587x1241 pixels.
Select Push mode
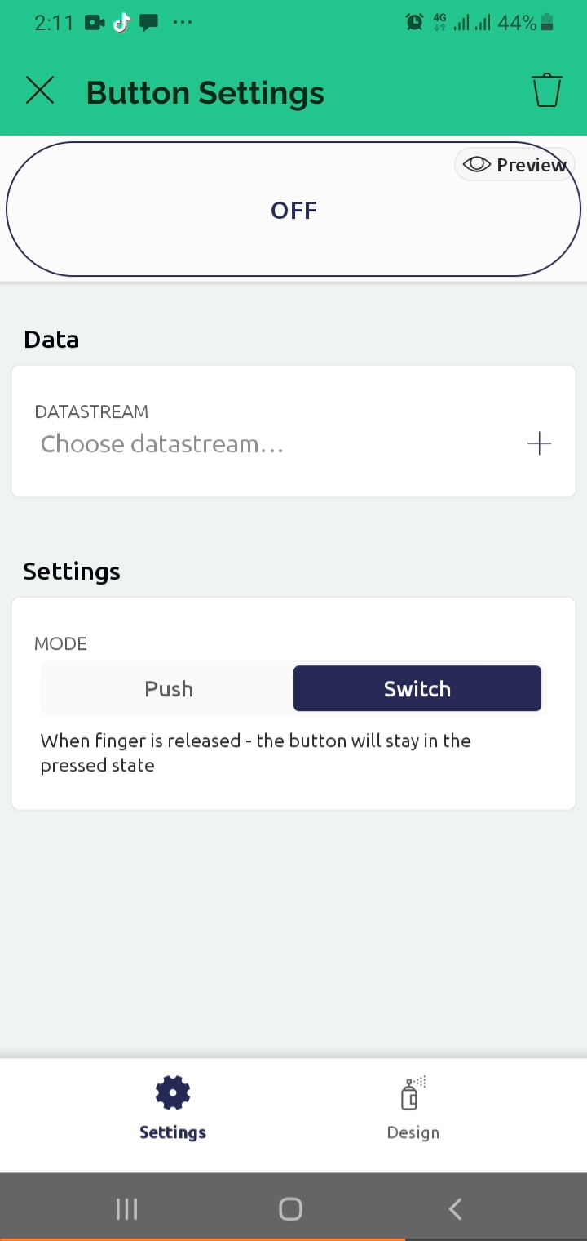coord(168,688)
